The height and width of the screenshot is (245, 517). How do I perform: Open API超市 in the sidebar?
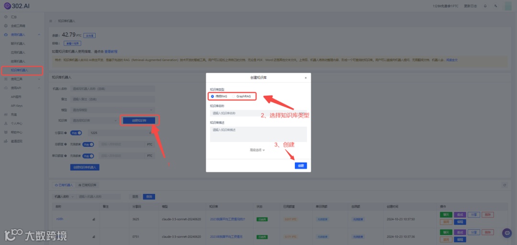(x=16, y=97)
